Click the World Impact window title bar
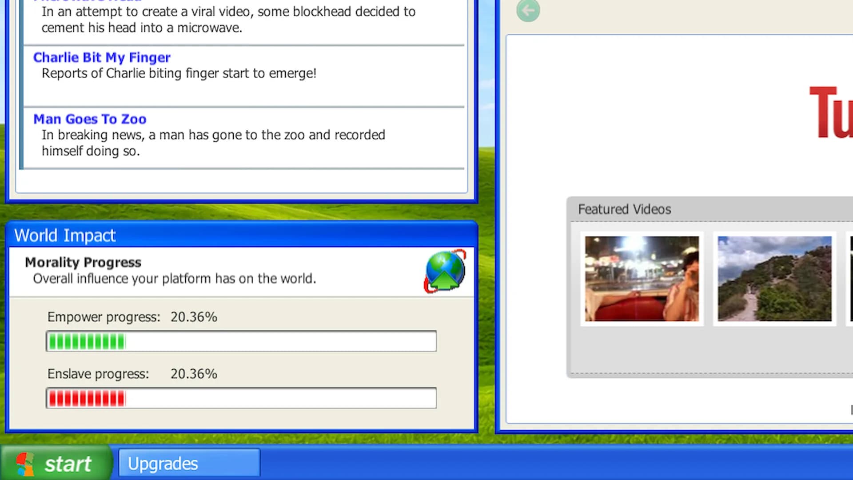Viewport: 853px width, 480px height. (241, 235)
